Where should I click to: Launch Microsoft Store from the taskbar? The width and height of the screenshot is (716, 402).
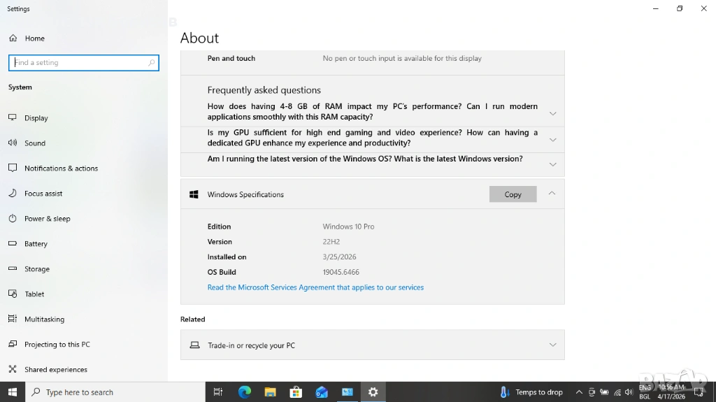pos(296,392)
